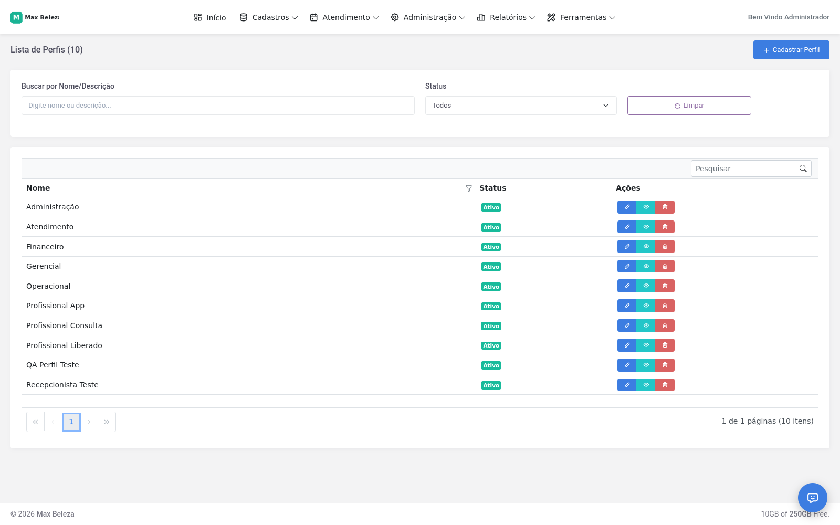Image resolution: width=840 pixels, height=525 pixels.
Task: Select page 1 in the pagination
Action: (71, 422)
